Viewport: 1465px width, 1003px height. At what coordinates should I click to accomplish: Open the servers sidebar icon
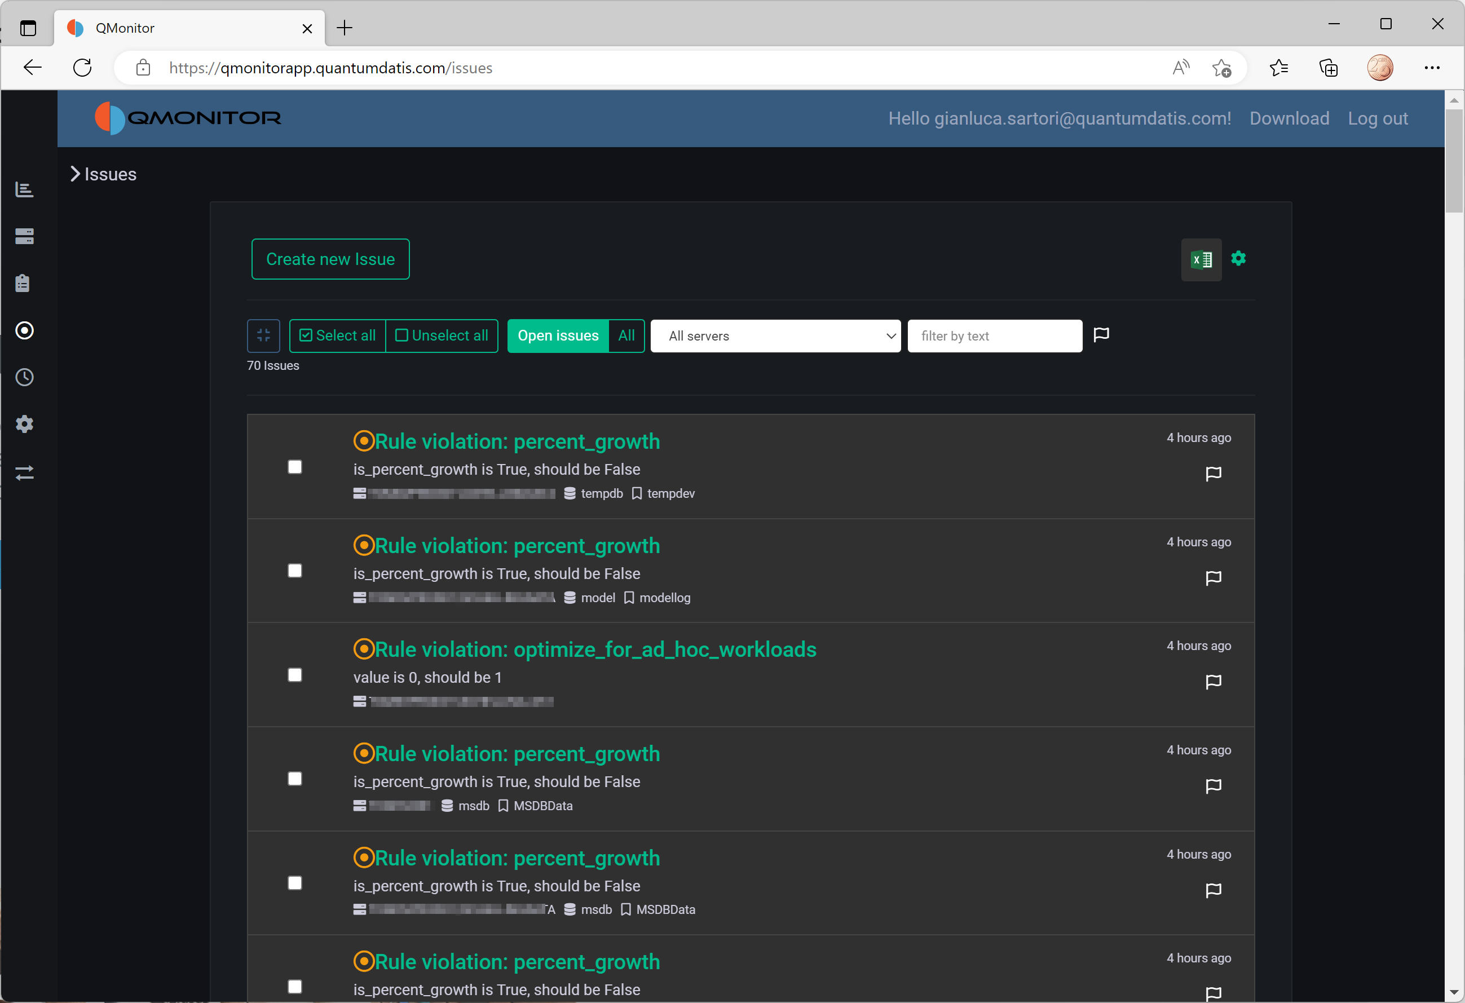pyautogui.click(x=25, y=236)
